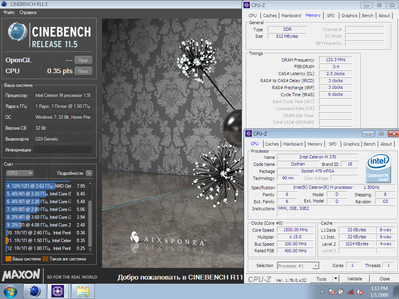Image resolution: width=399 pixels, height=299 pixels.
Task: Open Memory tab in lower CPU-Z window
Action: 315,144
